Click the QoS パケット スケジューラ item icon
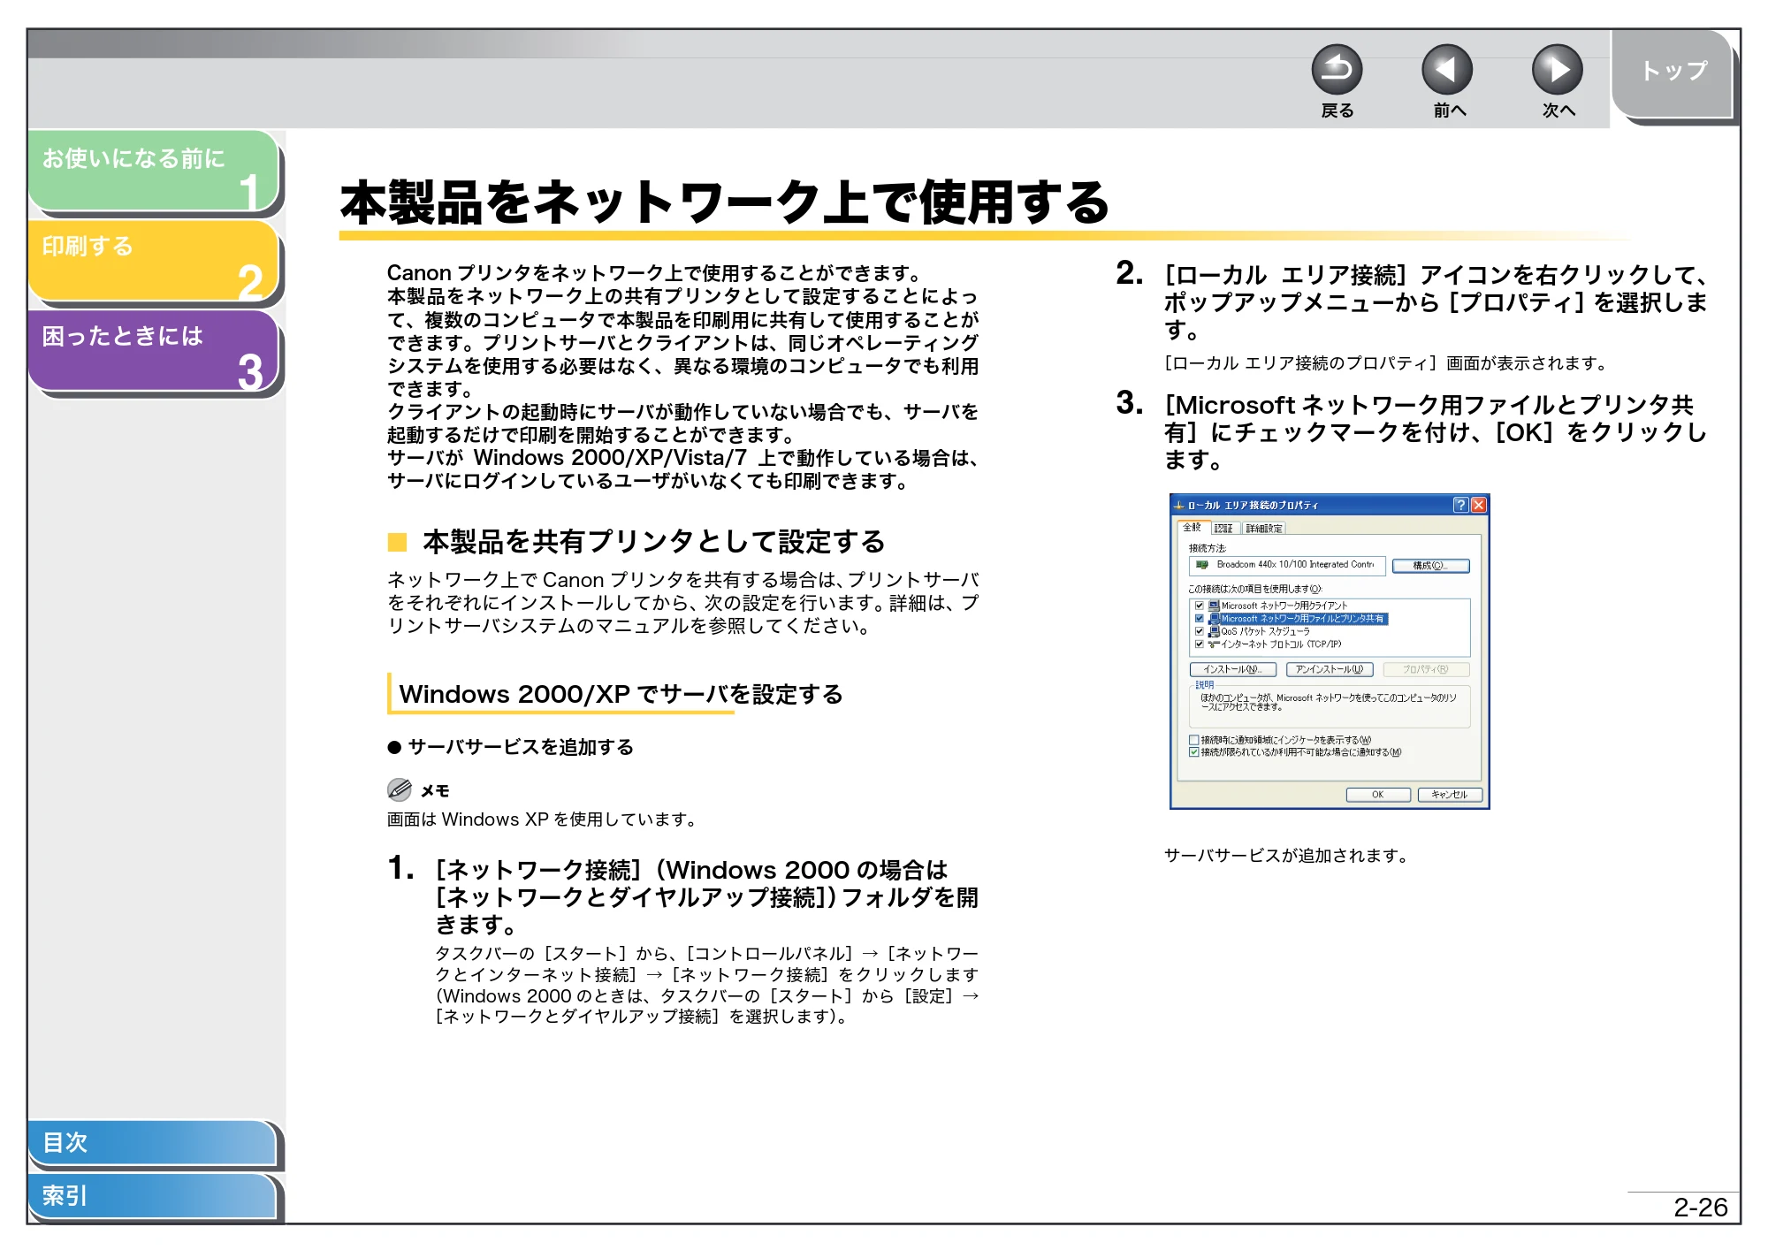Viewport: 1768px width, 1250px height. point(1214,631)
